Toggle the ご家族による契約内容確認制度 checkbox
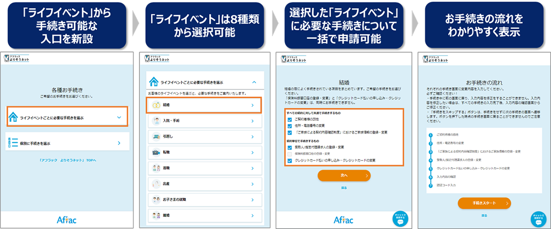Screen dimensions: 551x229 [x=290, y=132]
